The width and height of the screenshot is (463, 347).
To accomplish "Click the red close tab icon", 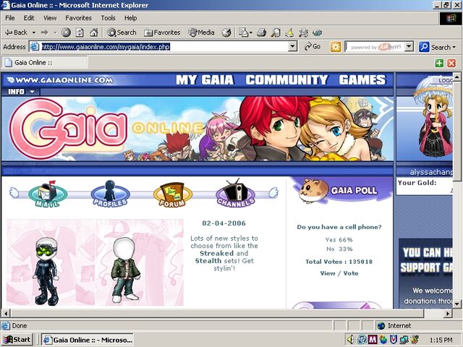I will pos(451,63).
